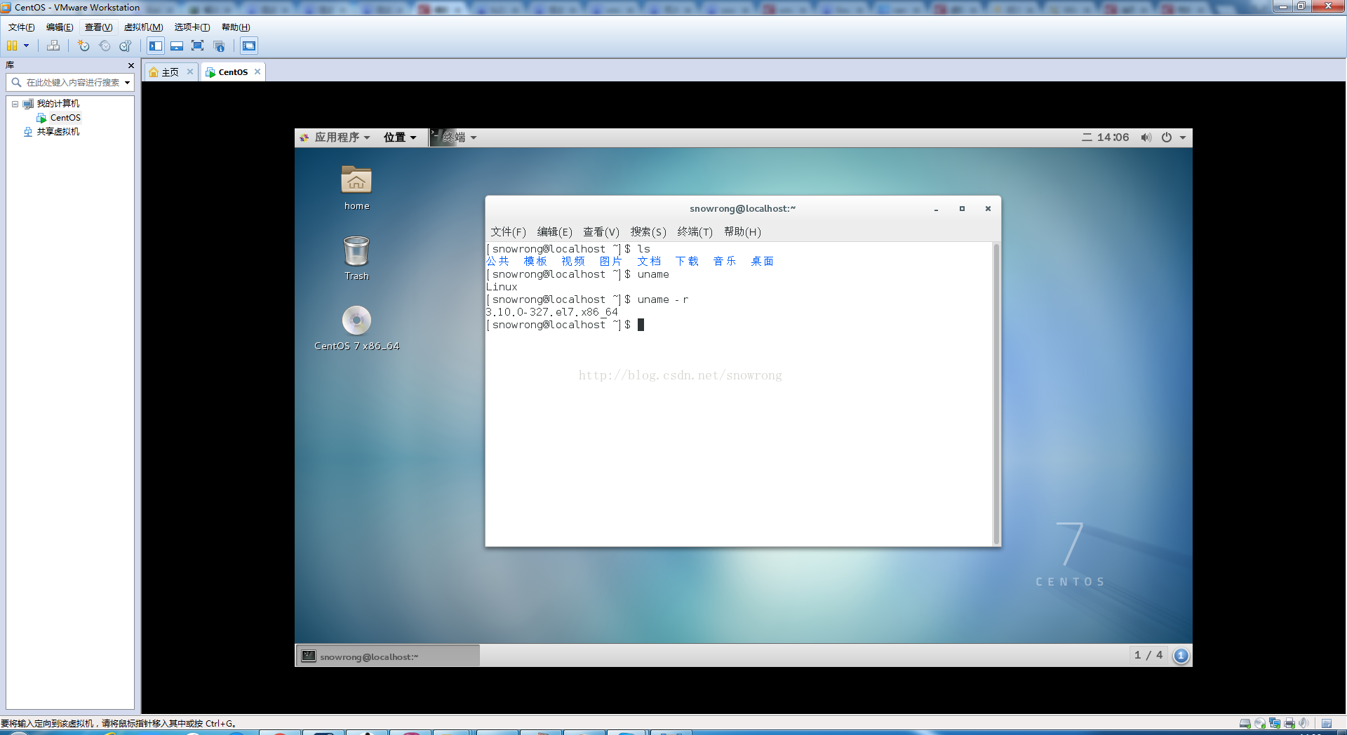Image resolution: width=1347 pixels, height=735 pixels.
Task: Maximize the snowrong@localhost terminal window
Action: [962, 209]
